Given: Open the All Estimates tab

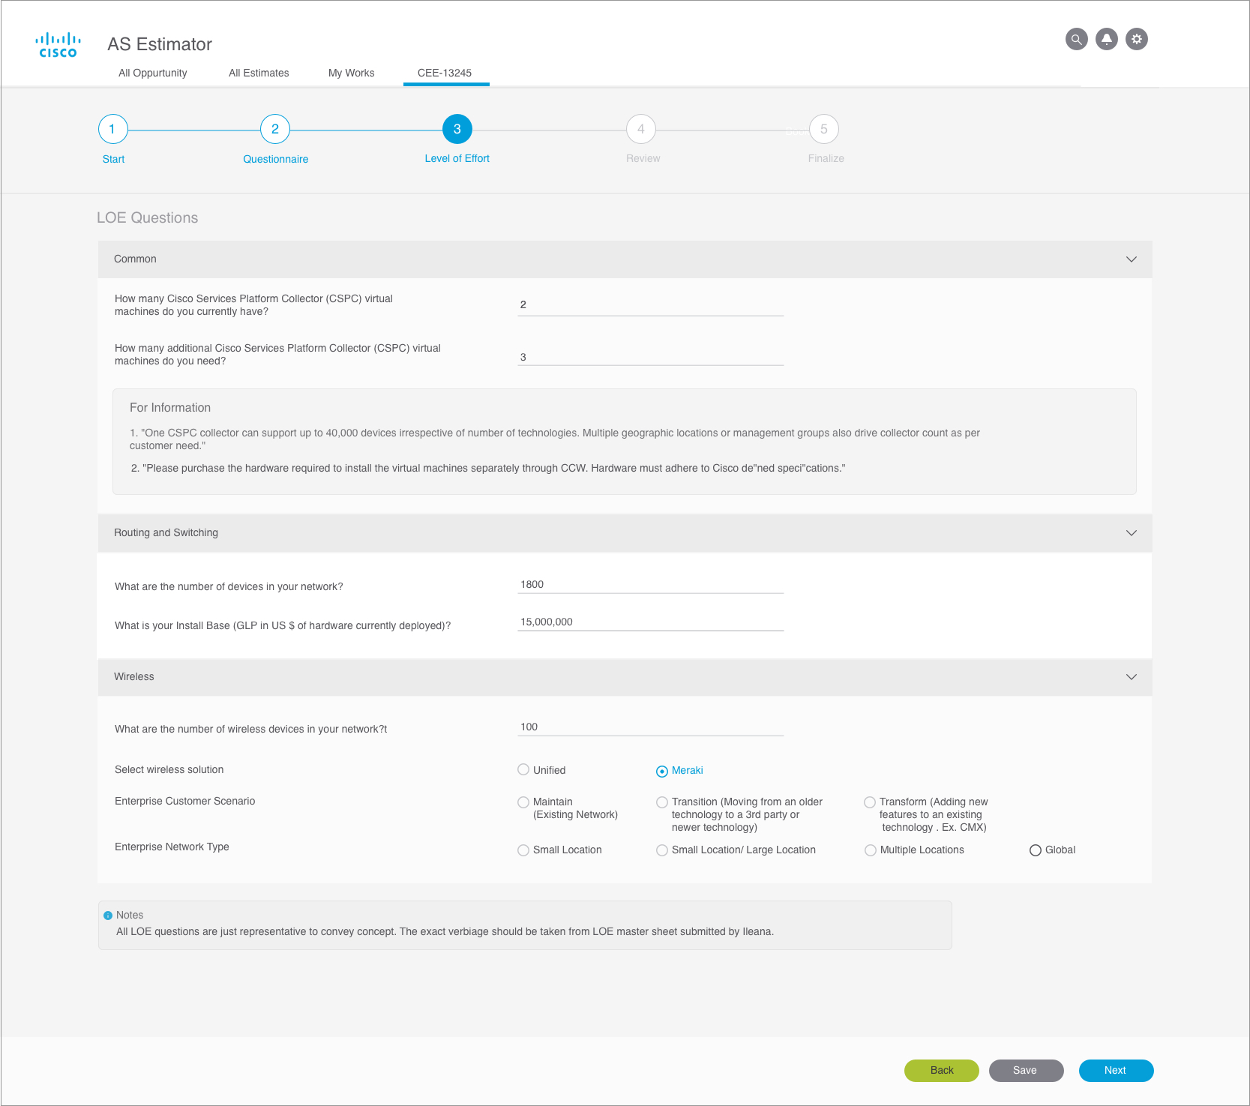Looking at the screenshot, I should (x=259, y=73).
